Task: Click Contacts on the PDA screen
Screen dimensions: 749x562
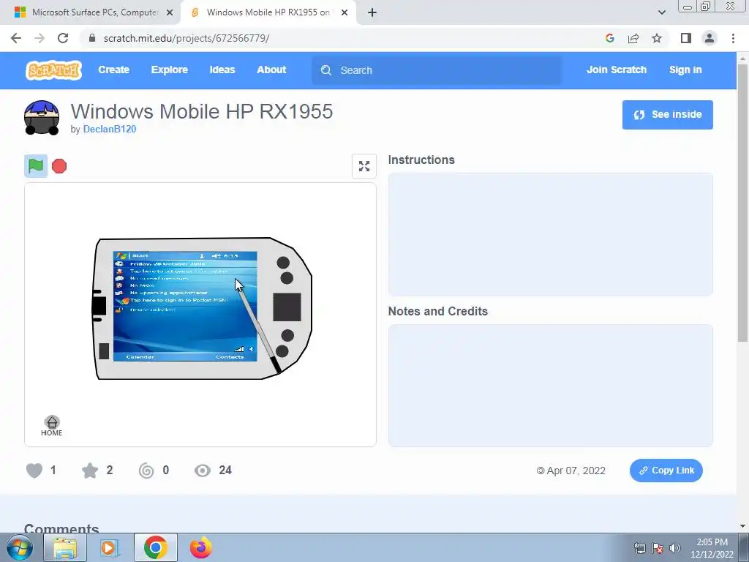Action: click(x=230, y=357)
